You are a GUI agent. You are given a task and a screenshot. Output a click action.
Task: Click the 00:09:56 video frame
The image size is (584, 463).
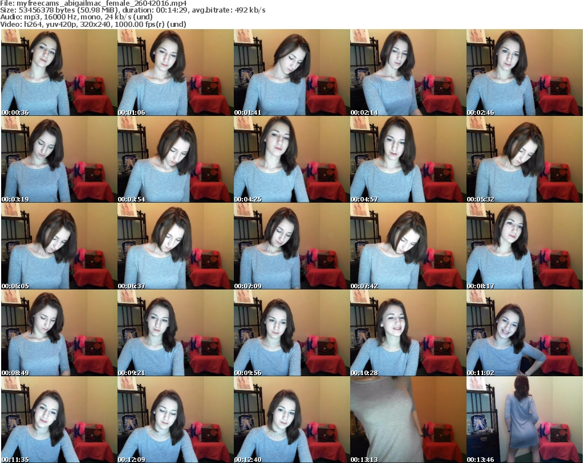tap(291, 333)
